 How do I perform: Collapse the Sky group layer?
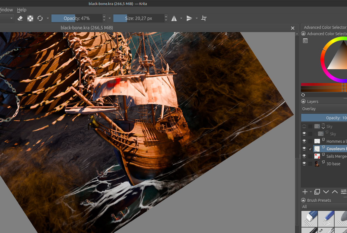(x=323, y=128)
